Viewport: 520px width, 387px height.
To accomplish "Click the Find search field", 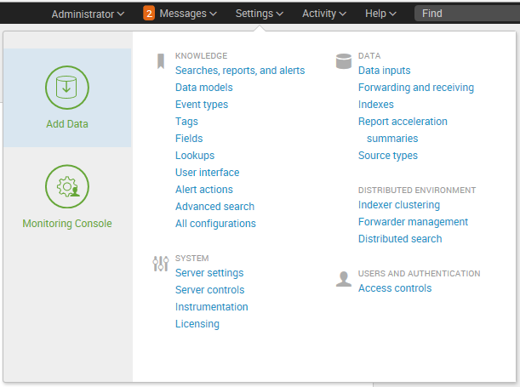I will pos(467,14).
